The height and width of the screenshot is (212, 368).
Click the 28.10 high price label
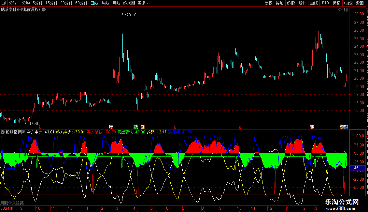(131, 15)
